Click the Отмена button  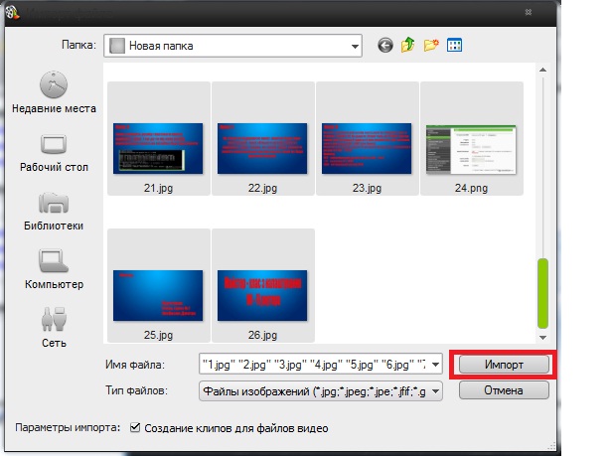(x=504, y=390)
